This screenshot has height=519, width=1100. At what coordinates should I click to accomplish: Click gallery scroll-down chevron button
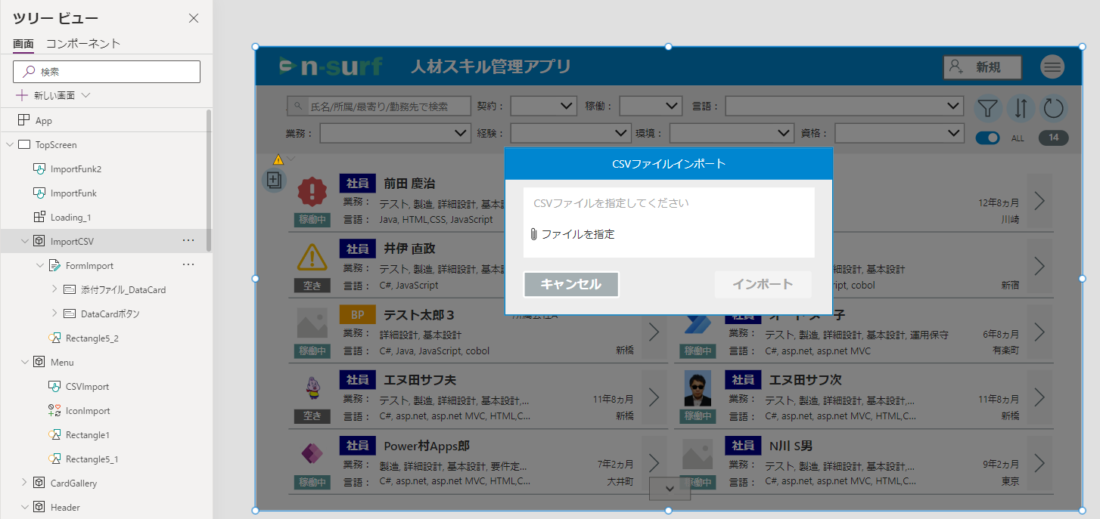coord(670,489)
